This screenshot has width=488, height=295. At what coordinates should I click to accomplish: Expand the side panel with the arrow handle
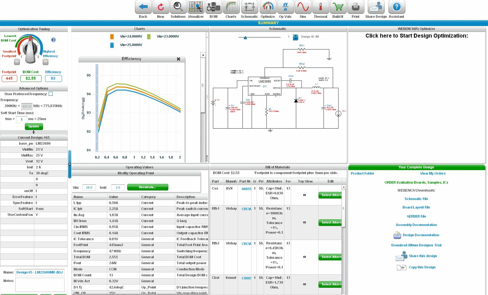tap(70, 164)
